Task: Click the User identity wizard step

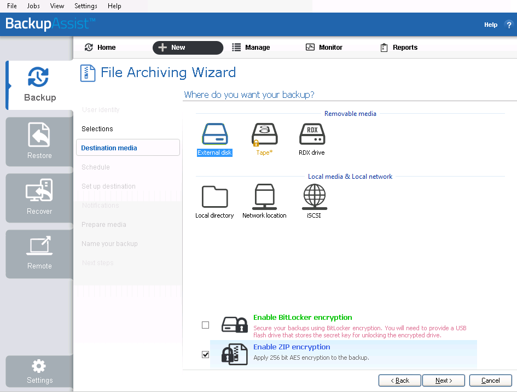Action: pyautogui.click(x=101, y=110)
